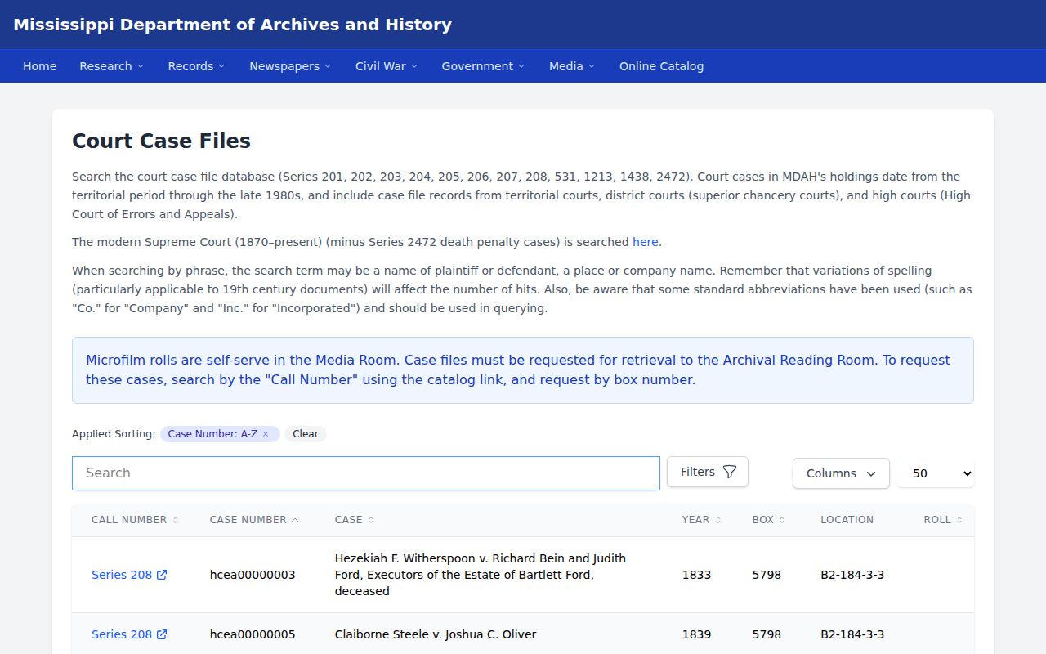1046x654 pixels.
Task: Click location B2-184-3-3 in Witherspoon row
Action: (852, 575)
